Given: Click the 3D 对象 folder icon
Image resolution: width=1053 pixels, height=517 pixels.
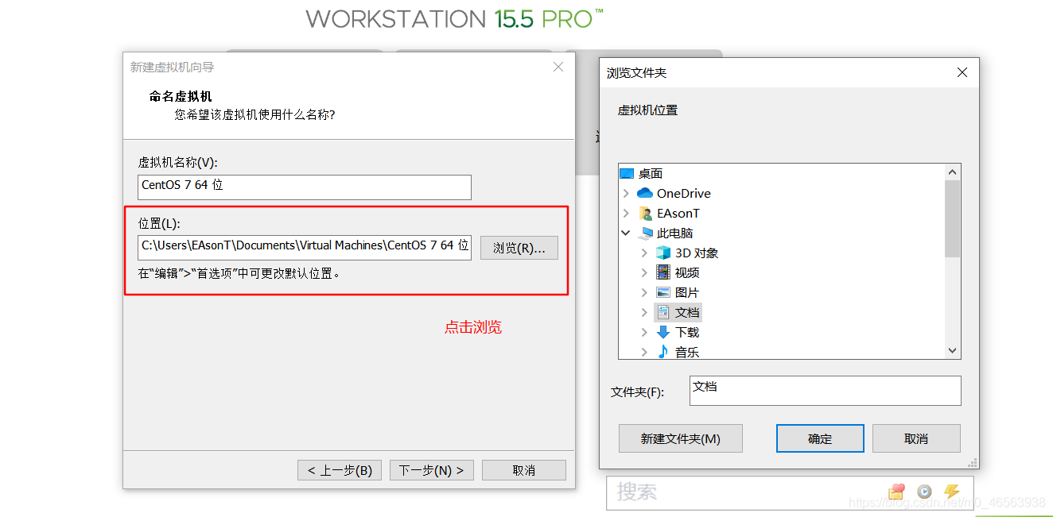Looking at the screenshot, I should [662, 253].
